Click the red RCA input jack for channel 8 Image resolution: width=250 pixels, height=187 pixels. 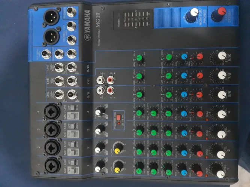[111, 80]
